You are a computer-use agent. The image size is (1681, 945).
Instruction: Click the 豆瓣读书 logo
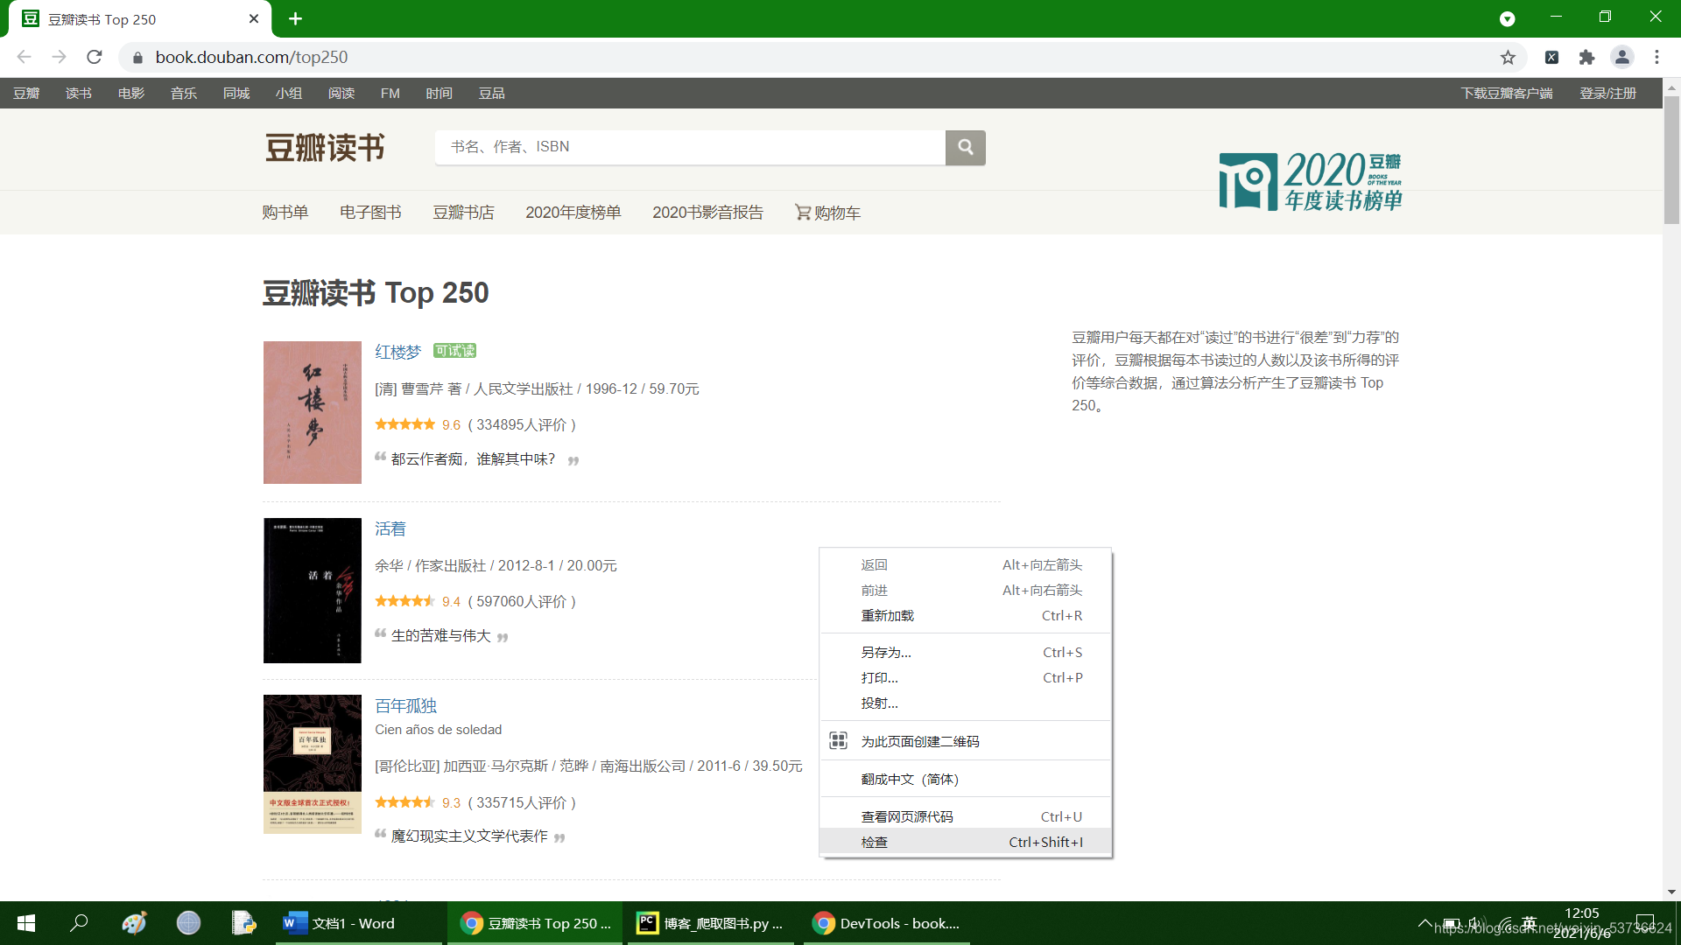coord(325,148)
